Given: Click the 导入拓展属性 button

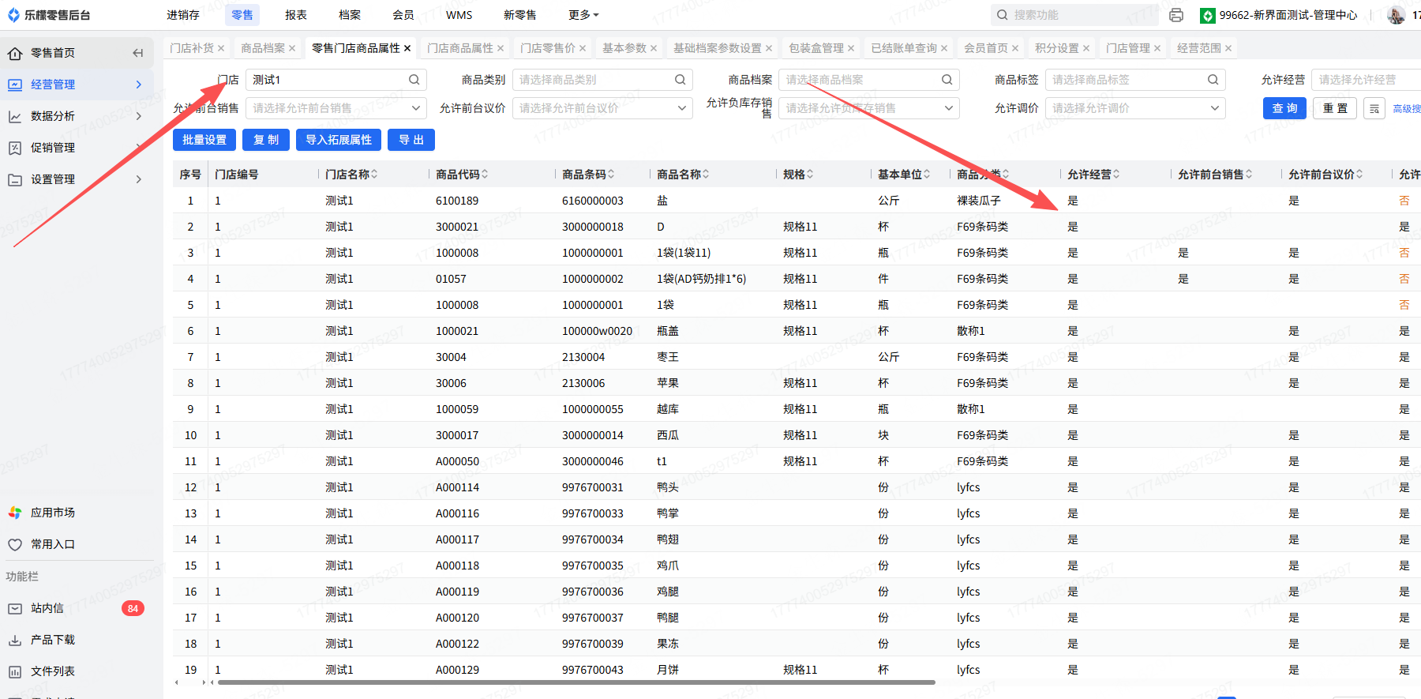Looking at the screenshot, I should (339, 140).
